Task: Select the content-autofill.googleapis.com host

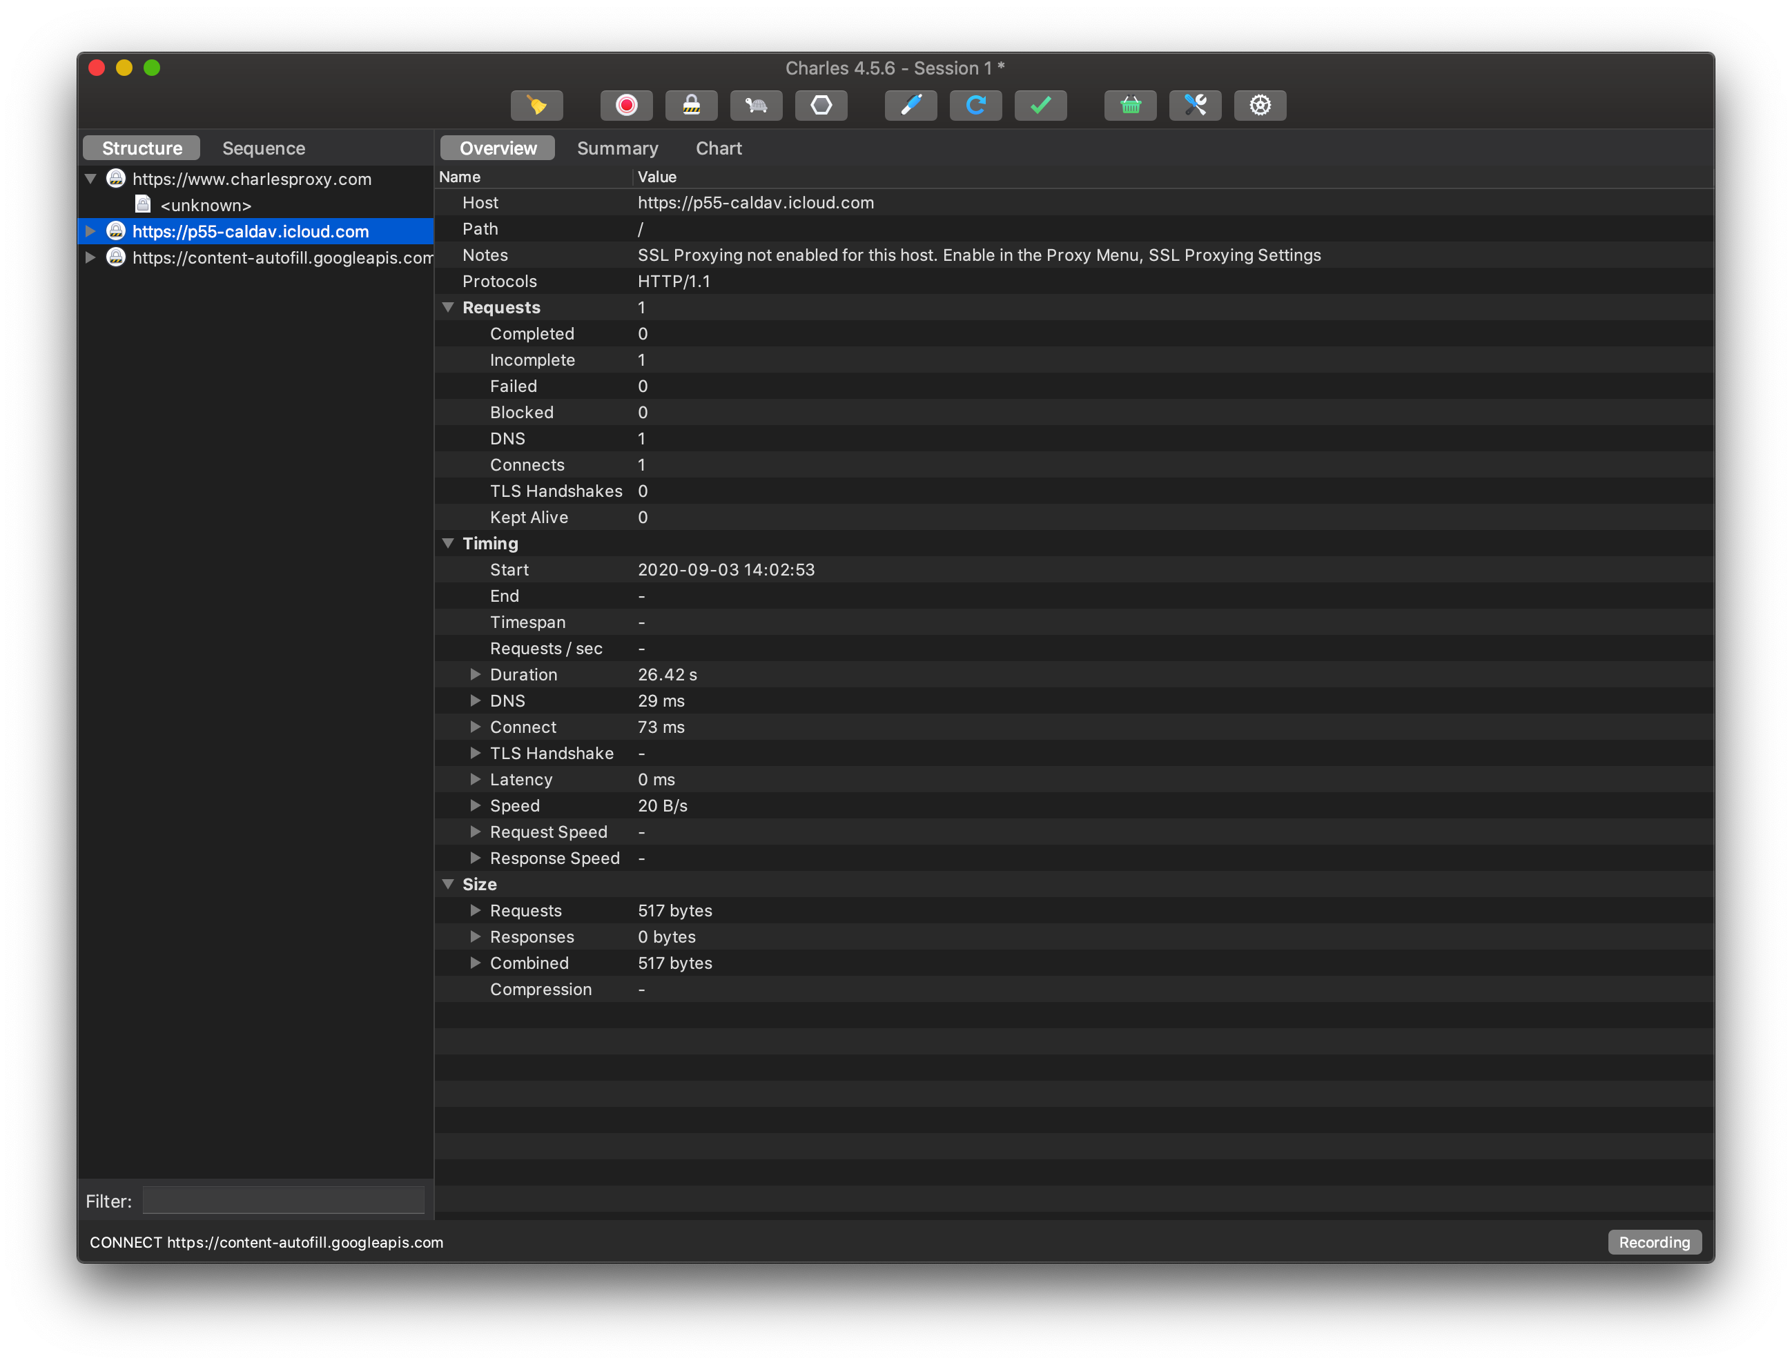Action: point(283,257)
